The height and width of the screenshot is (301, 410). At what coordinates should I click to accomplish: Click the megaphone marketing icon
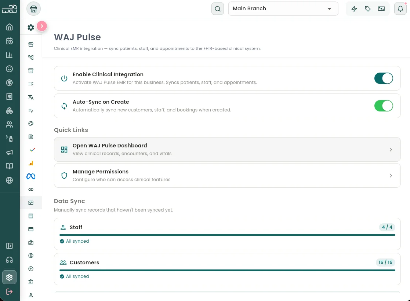click(10, 153)
